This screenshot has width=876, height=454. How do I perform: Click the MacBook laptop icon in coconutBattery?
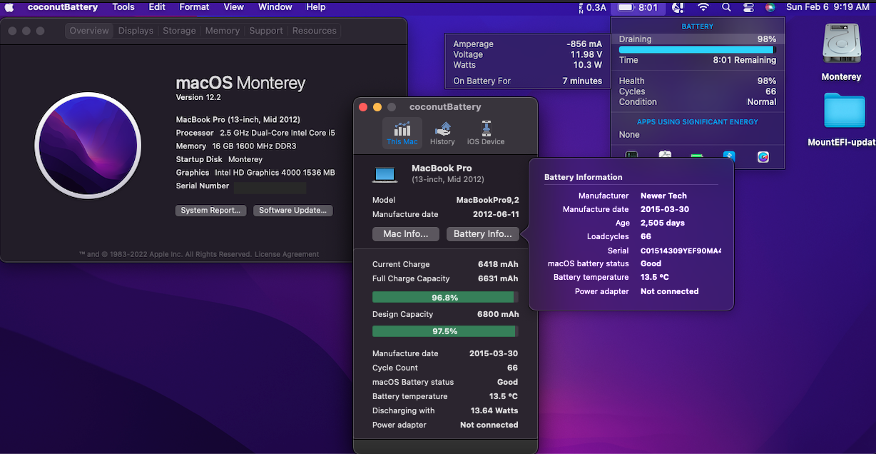click(384, 174)
